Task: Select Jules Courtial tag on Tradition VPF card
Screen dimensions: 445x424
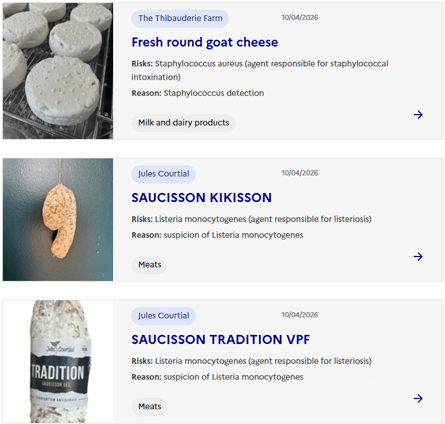Action: click(164, 316)
